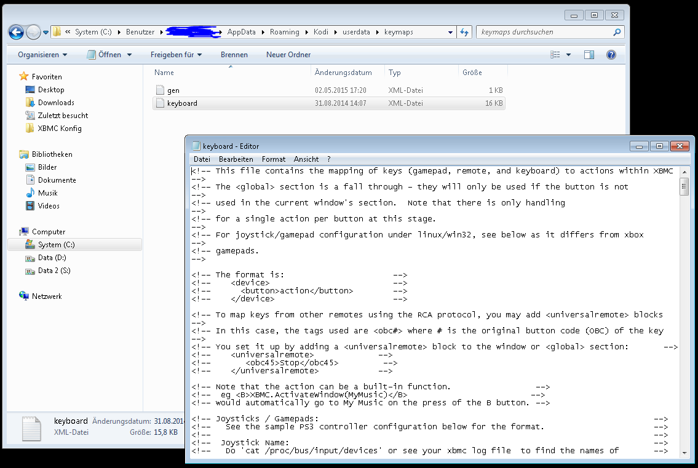698x468 pixels.
Task: Open the Format menu in Editor
Action: click(273, 159)
